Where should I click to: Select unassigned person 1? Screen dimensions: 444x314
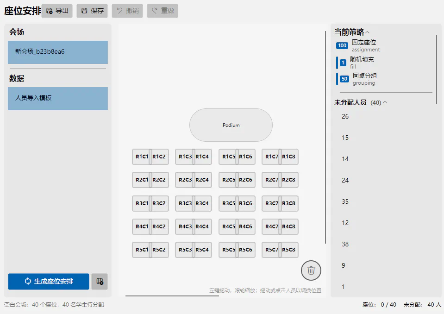(x=343, y=287)
